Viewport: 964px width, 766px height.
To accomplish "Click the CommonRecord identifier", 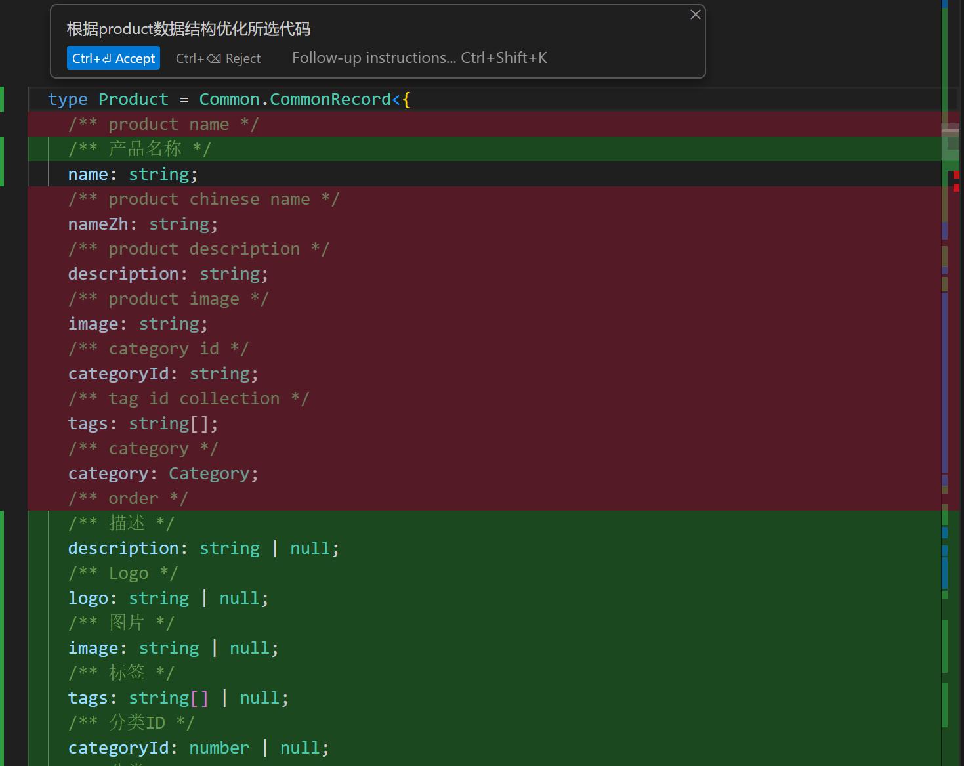I will (330, 100).
